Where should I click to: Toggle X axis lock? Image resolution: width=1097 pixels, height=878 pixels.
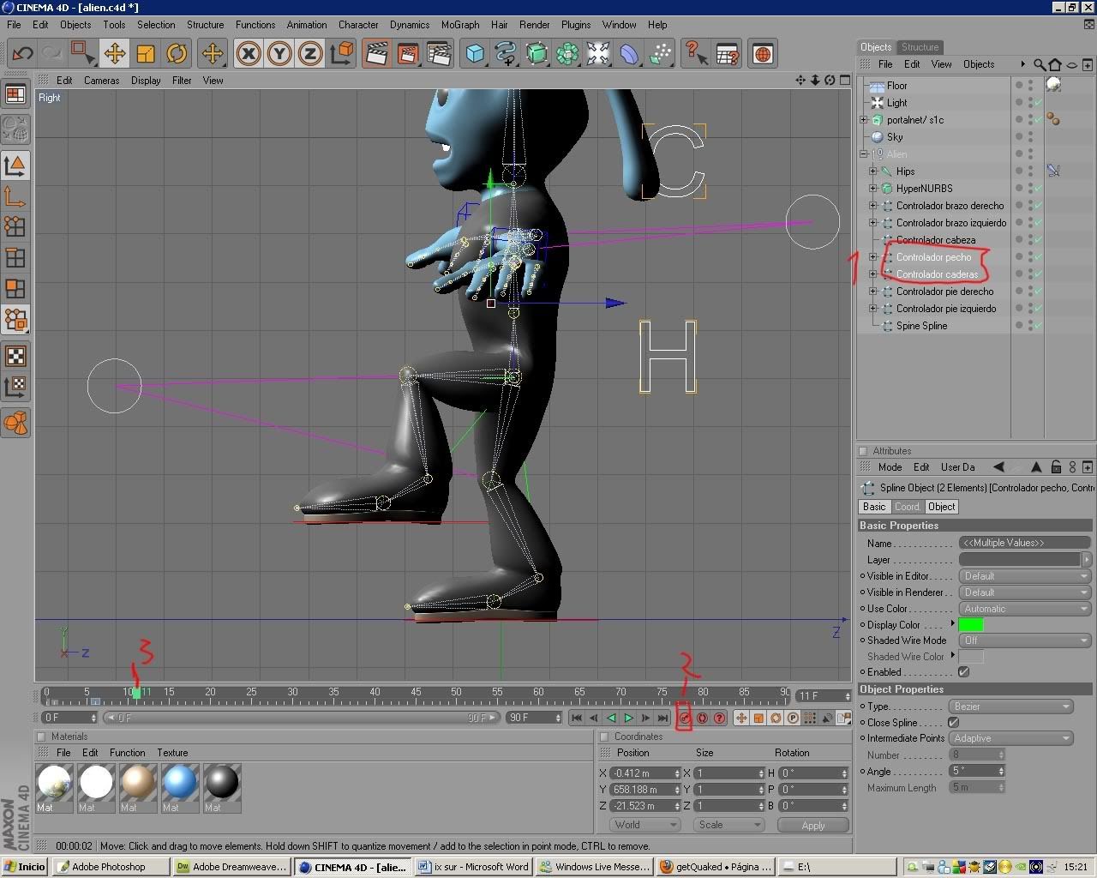point(249,54)
